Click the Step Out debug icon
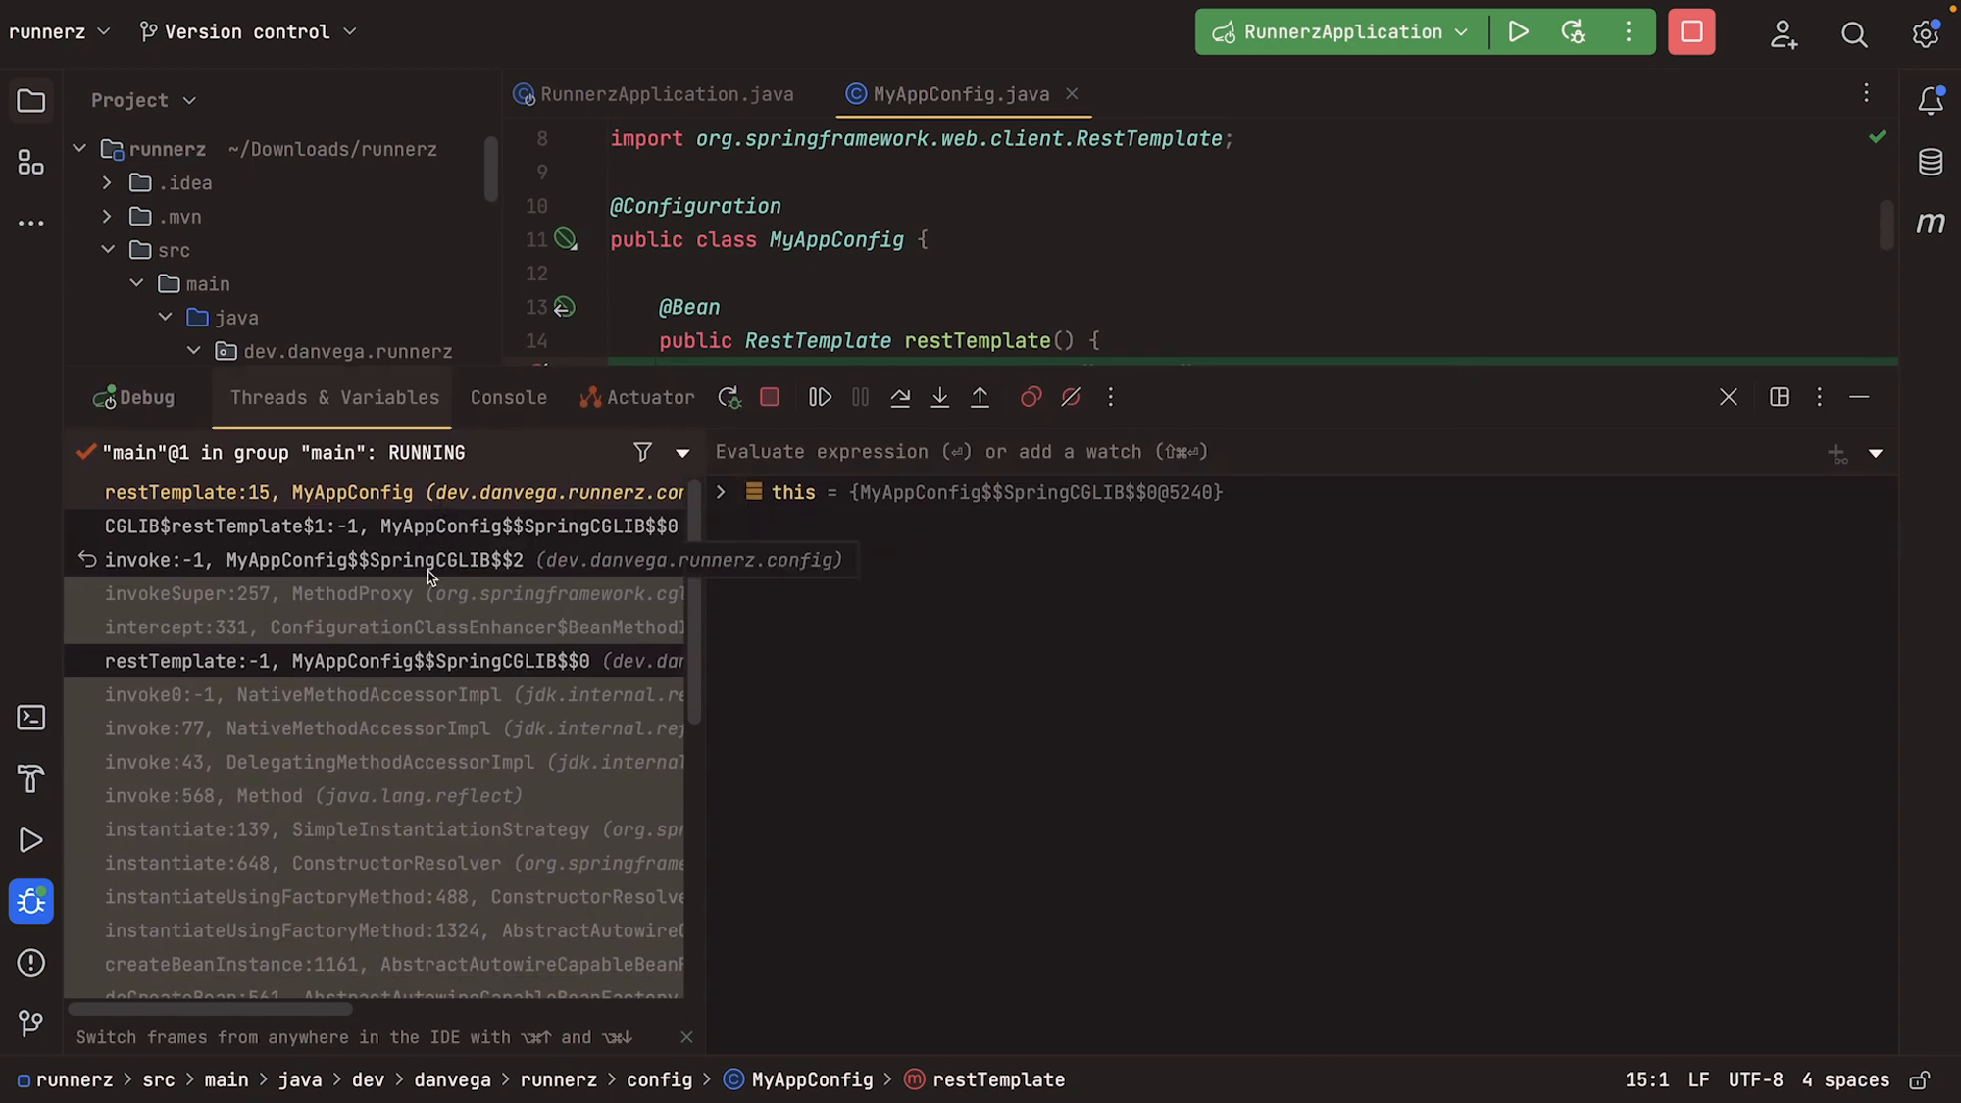Screen dimensions: 1961x1103 coord(980,397)
